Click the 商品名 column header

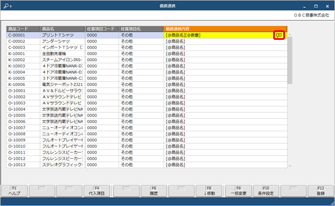coord(62,29)
